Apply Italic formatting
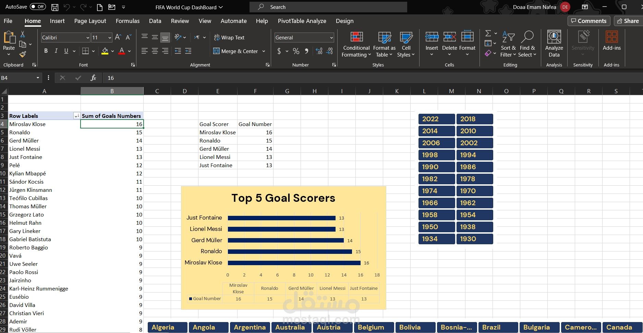This screenshot has height=333, width=643. point(56,51)
